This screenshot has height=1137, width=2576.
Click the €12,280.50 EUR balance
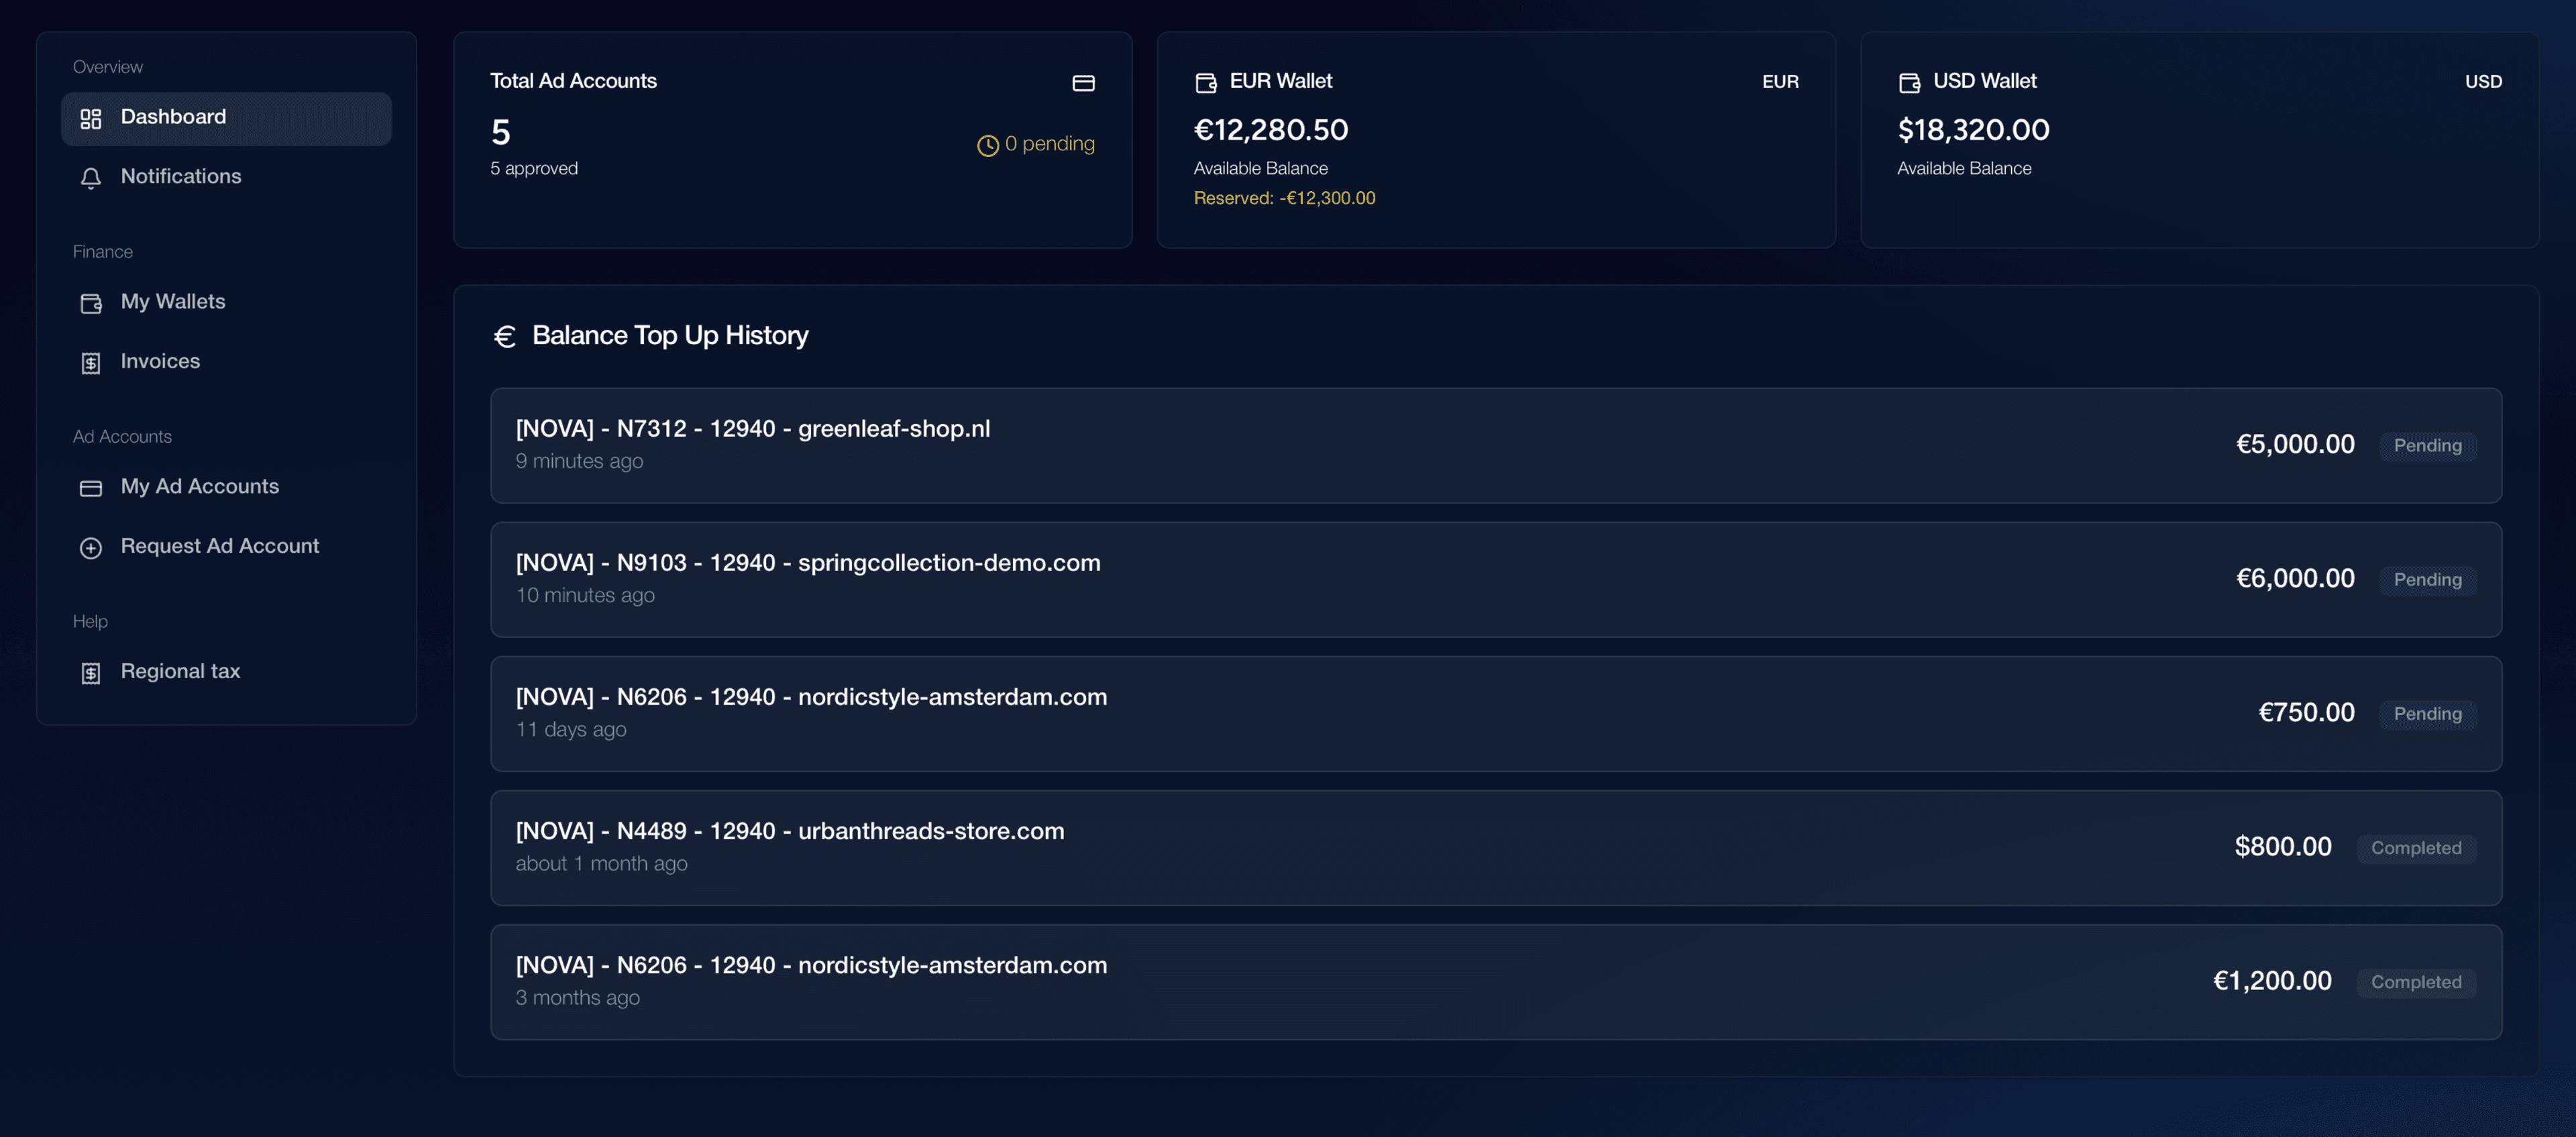(1271, 130)
